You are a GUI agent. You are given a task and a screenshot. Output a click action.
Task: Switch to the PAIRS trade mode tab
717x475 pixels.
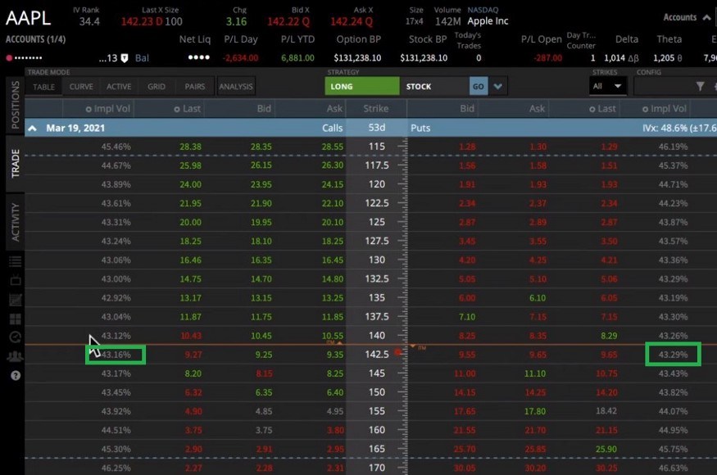click(195, 87)
